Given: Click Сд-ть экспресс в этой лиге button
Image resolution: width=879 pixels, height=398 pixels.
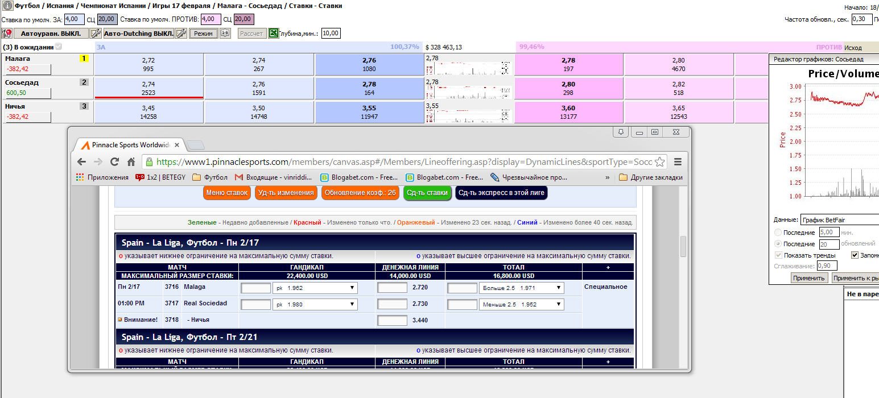Looking at the screenshot, I should tap(501, 193).
